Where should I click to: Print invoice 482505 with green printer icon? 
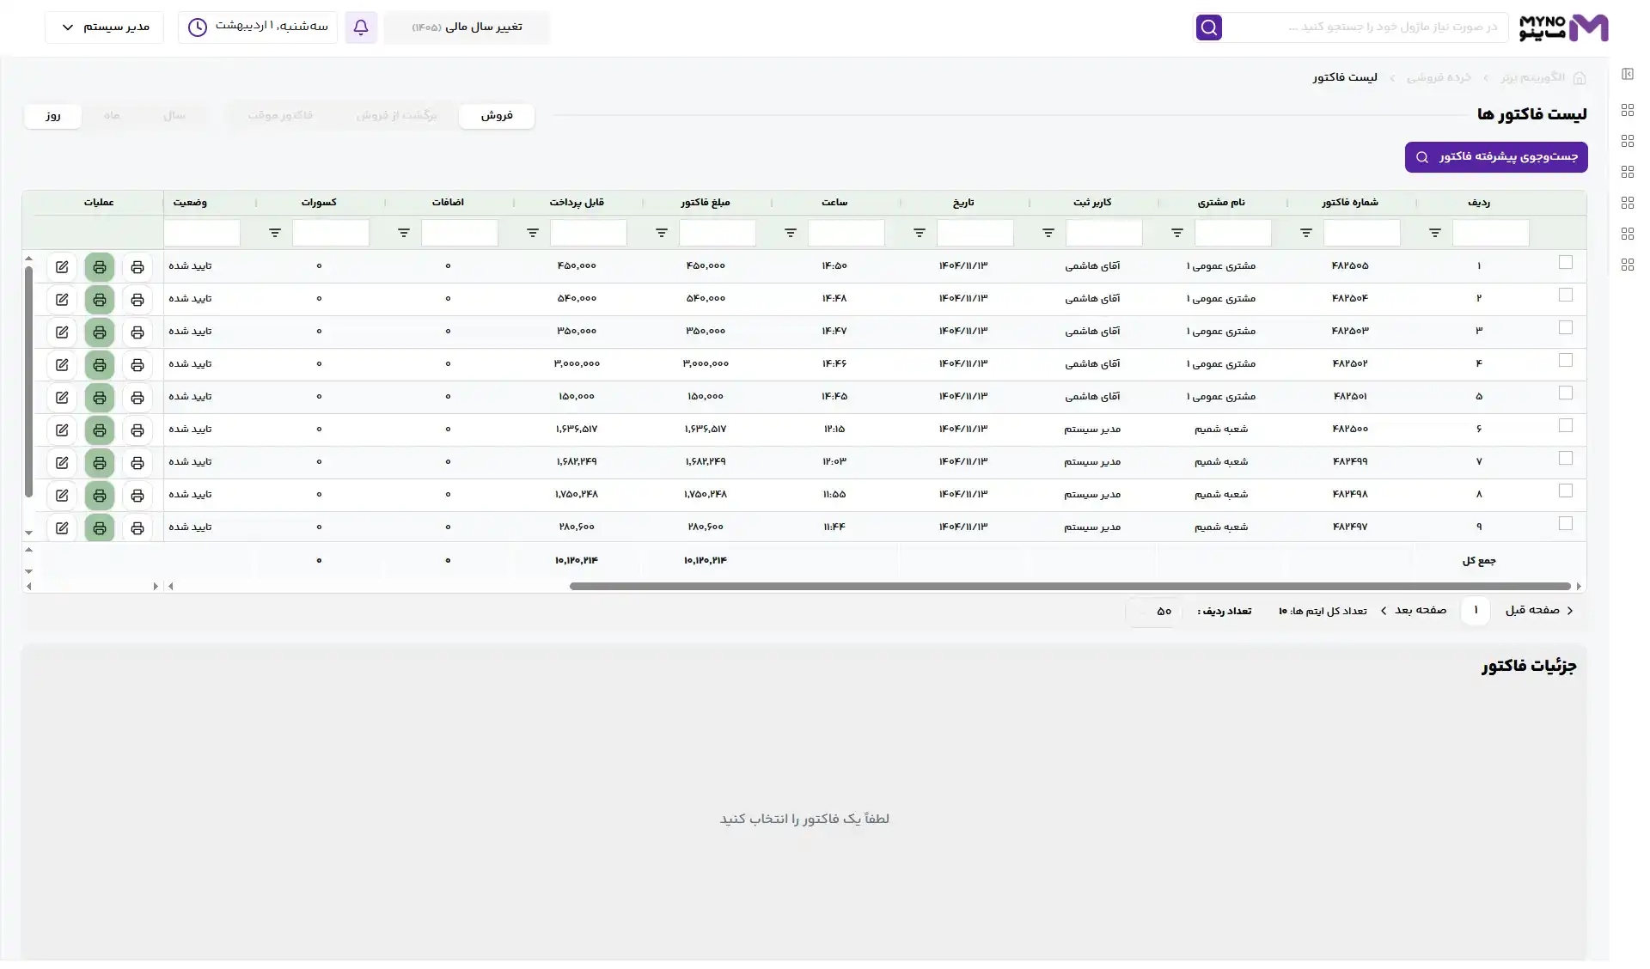pyautogui.click(x=100, y=267)
